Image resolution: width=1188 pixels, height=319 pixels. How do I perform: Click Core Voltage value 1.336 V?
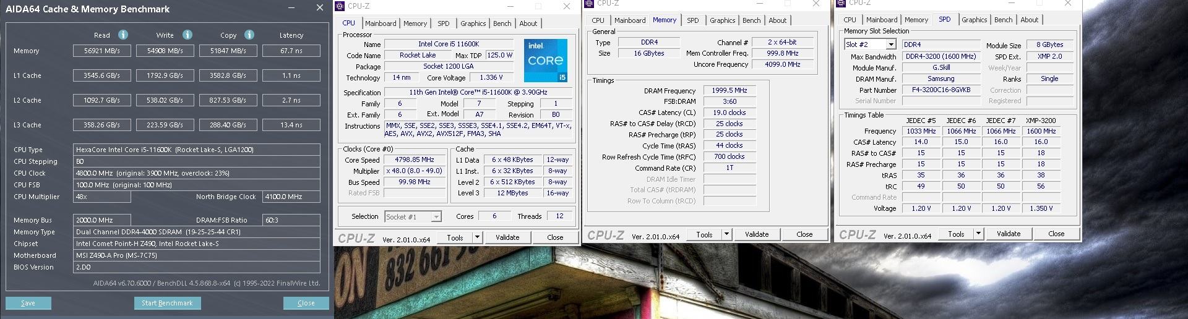(492, 78)
